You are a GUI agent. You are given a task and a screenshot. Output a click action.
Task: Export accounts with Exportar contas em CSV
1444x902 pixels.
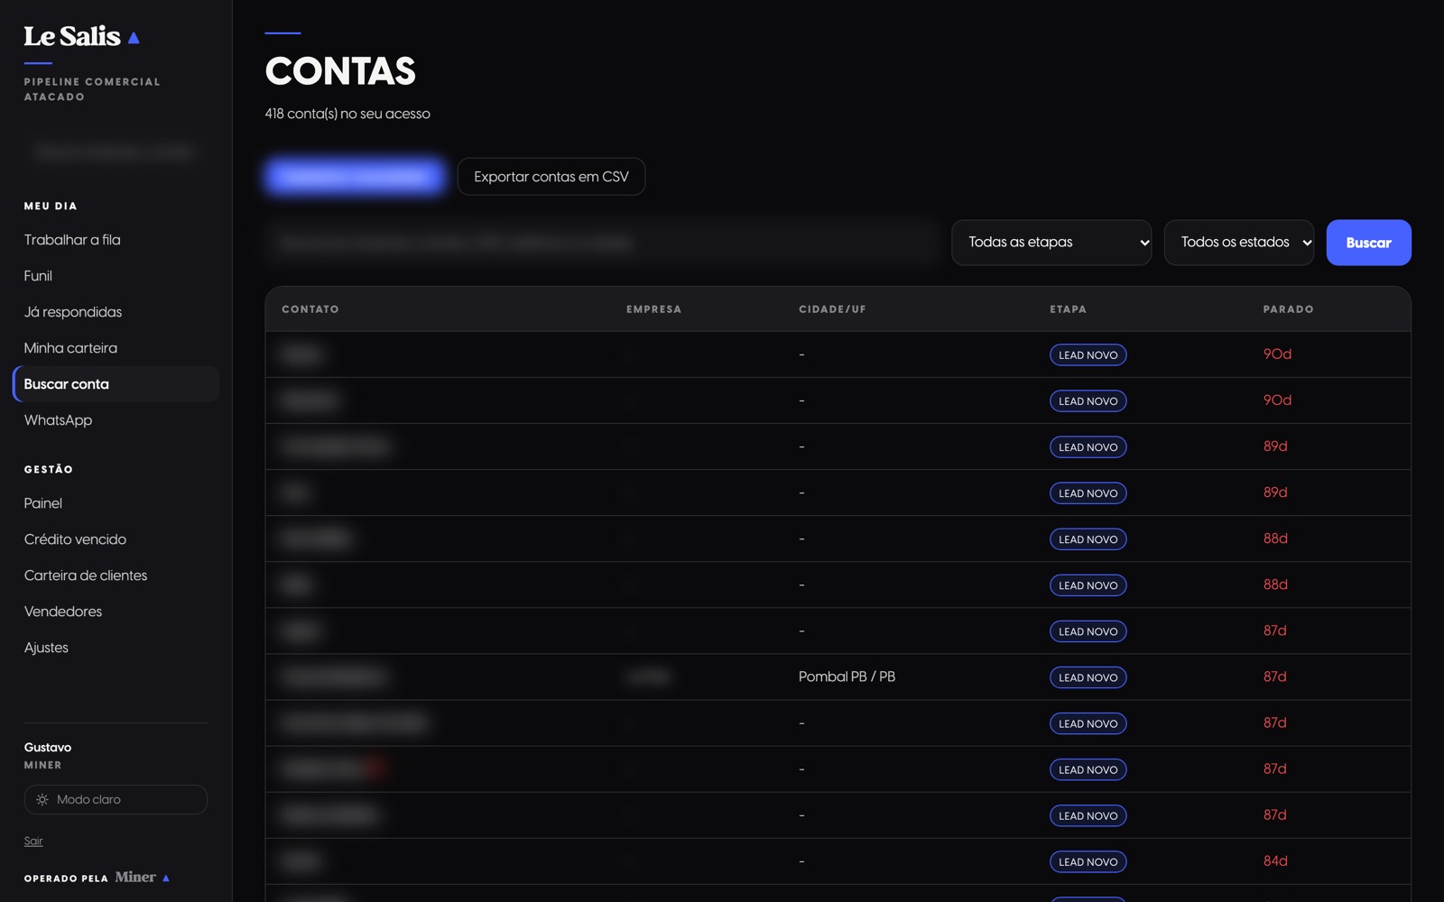[551, 177]
